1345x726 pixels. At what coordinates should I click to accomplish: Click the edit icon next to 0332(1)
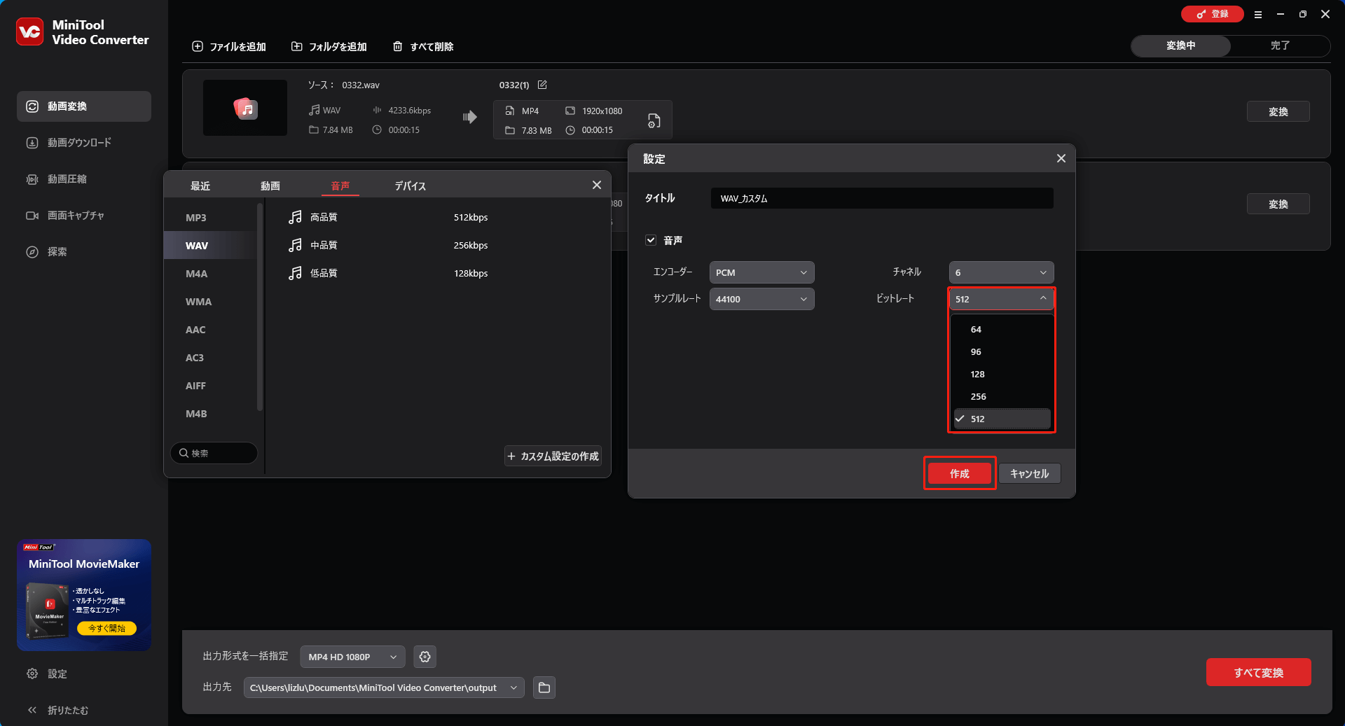click(542, 85)
